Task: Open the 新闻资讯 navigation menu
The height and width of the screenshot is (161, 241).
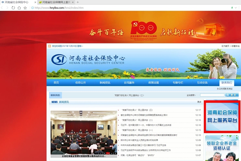Action: [x=105, y=83]
